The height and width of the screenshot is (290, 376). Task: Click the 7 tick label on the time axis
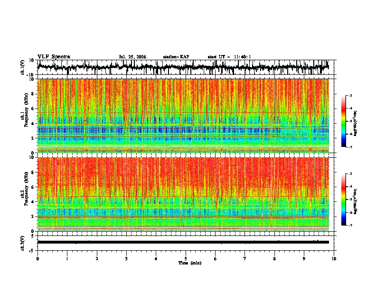point(245,259)
